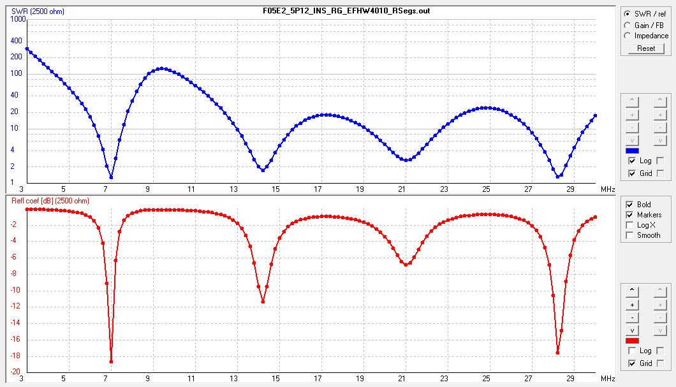Click the red trace color swatch
Screen dimensions: 676x387
(632, 340)
